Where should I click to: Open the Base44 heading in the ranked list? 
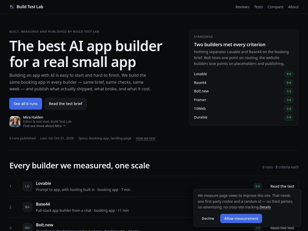pyautogui.click(x=43, y=204)
